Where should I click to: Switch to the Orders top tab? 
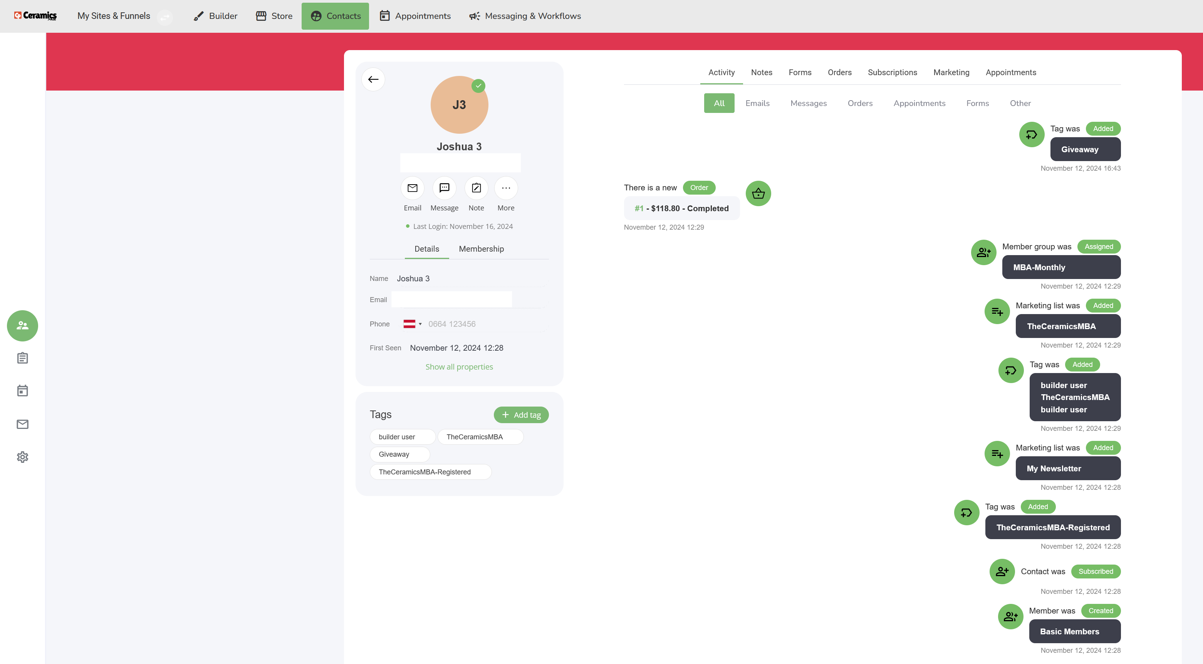tap(840, 72)
